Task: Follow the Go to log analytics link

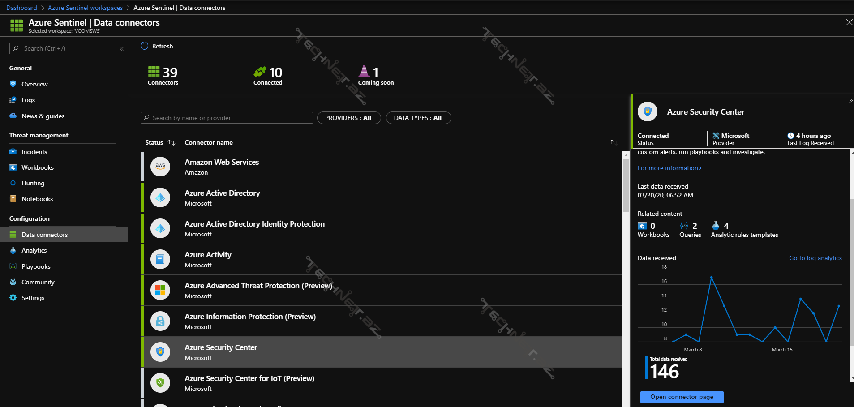Action: click(815, 258)
